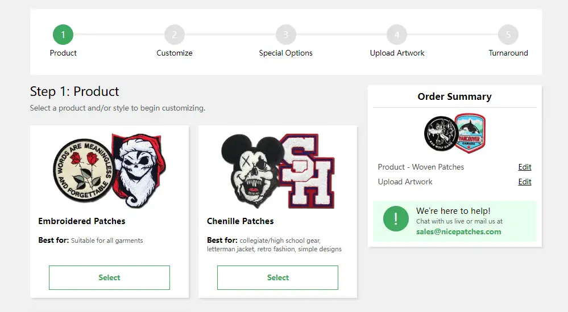Click the Order Summary woven patch thumbnail
Screen dimensions: 568x312
point(455,133)
